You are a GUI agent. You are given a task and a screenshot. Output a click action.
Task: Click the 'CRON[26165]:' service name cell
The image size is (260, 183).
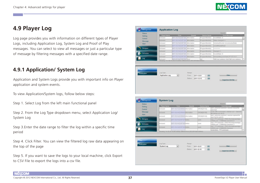(204, 112)
